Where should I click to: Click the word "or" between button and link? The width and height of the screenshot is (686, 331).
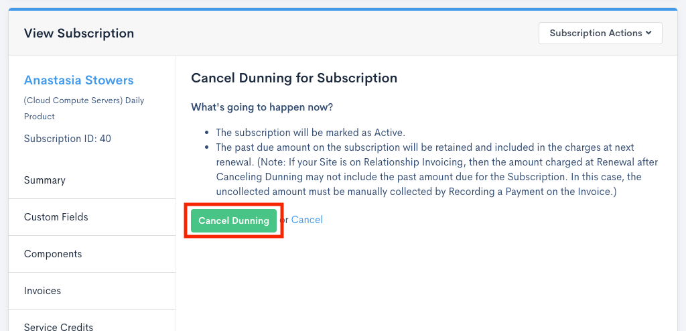285,220
